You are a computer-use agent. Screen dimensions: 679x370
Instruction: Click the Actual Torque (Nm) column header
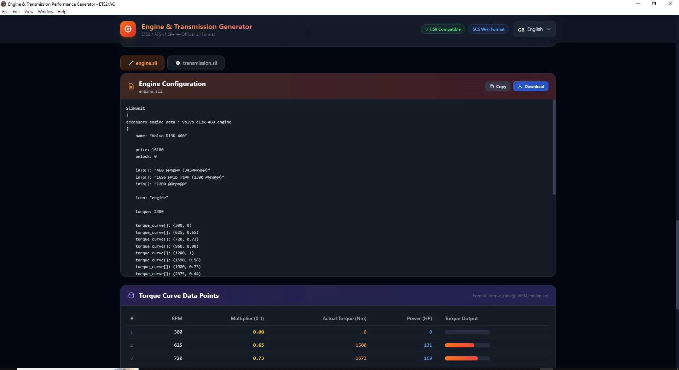pos(344,318)
